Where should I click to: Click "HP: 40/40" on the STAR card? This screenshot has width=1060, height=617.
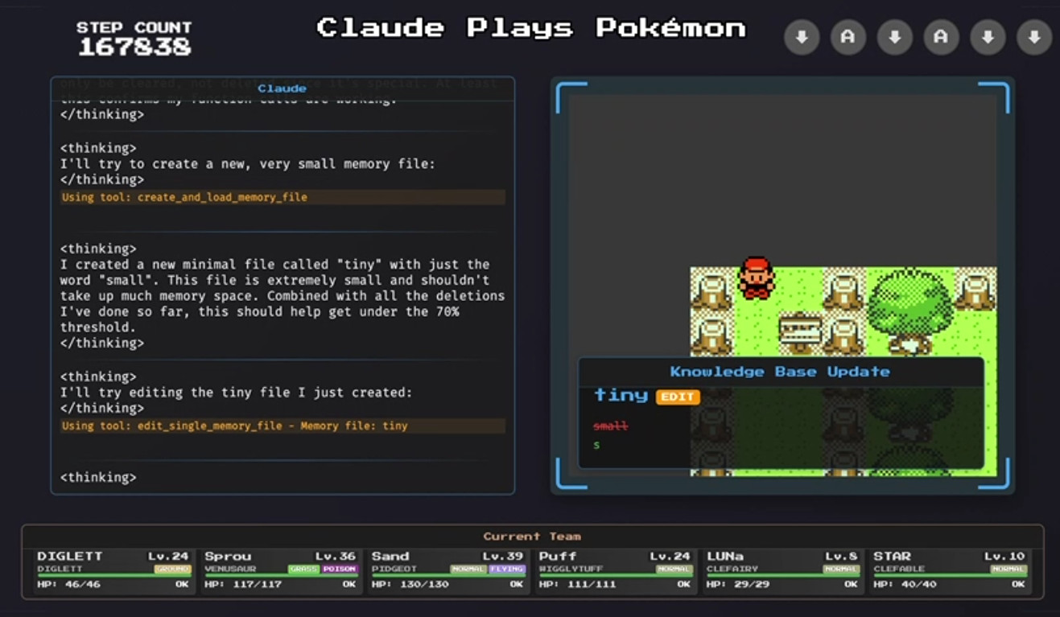point(906,584)
